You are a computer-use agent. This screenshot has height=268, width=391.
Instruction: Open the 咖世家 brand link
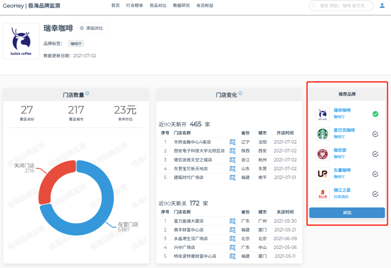(340, 150)
